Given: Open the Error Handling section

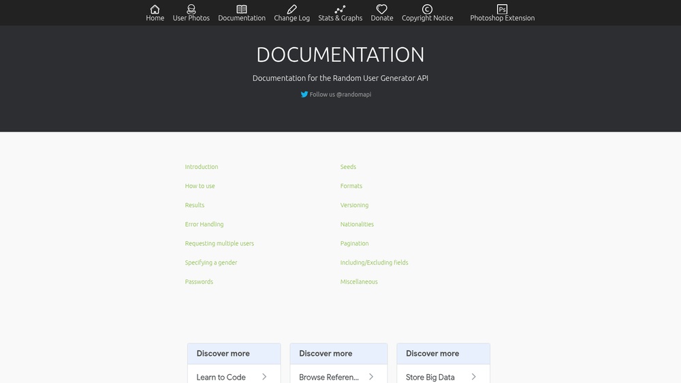Looking at the screenshot, I should pos(204,224).
